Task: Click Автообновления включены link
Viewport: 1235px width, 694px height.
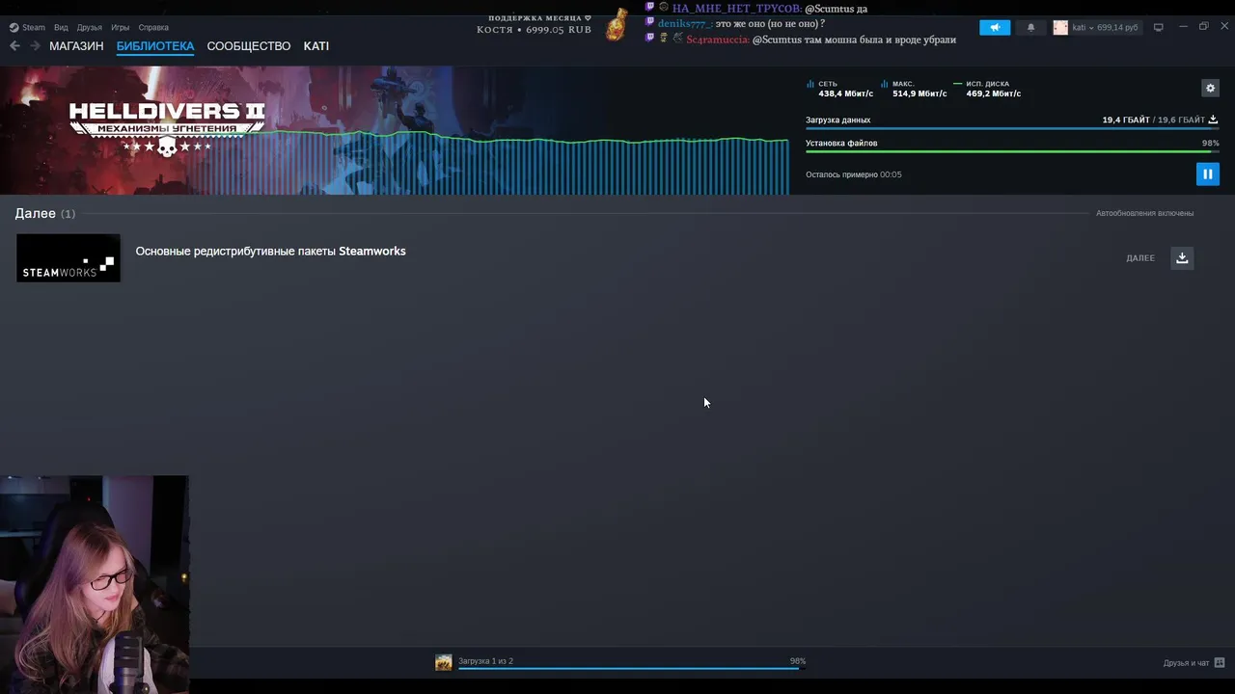Action: coord(1144,213)
